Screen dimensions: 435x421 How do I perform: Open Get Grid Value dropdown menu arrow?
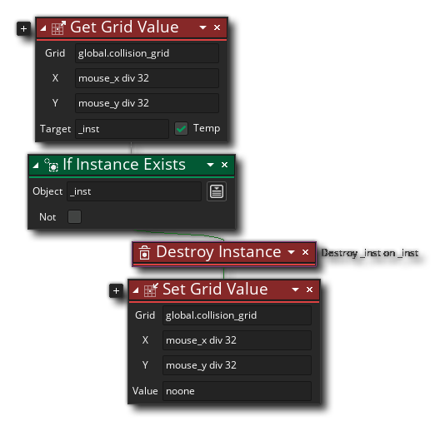point(202,27)
